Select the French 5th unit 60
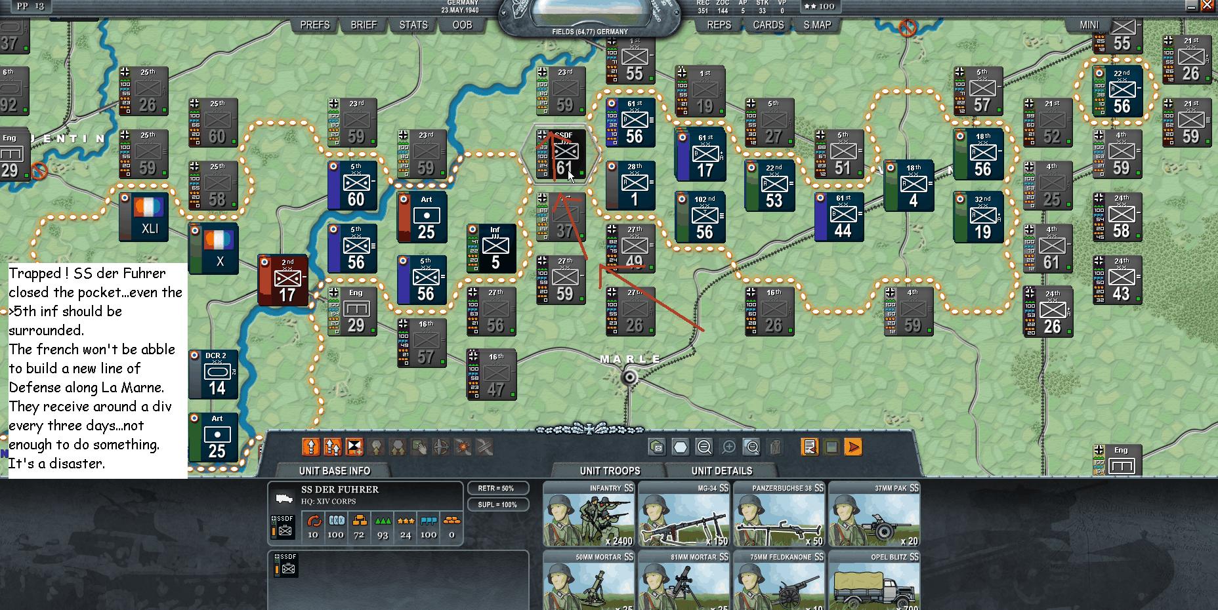The height and width of the screenshot is (610, 1218). pos(352,186)
